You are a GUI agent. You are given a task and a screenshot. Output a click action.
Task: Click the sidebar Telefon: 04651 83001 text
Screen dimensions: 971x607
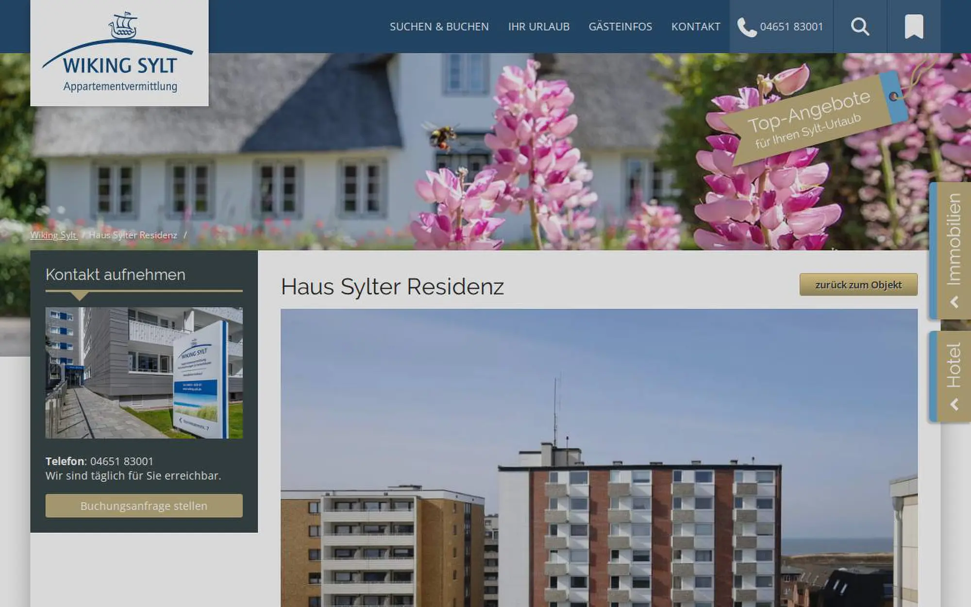pyautogui.click(x=100, y=461)
